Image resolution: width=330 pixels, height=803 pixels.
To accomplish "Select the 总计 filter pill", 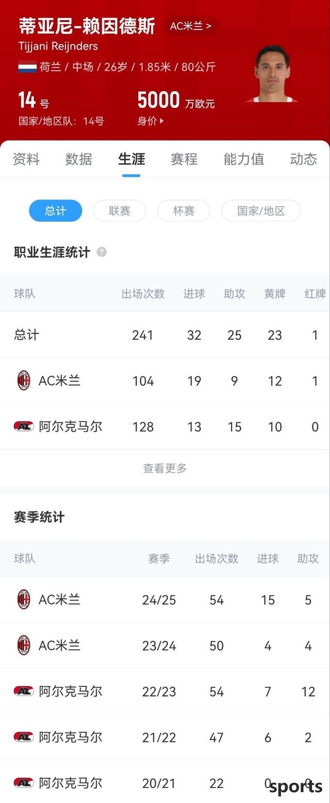I will coord(55,211).
